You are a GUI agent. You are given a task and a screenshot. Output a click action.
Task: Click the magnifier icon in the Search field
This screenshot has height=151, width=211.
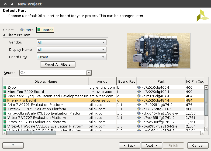(22, 73)
